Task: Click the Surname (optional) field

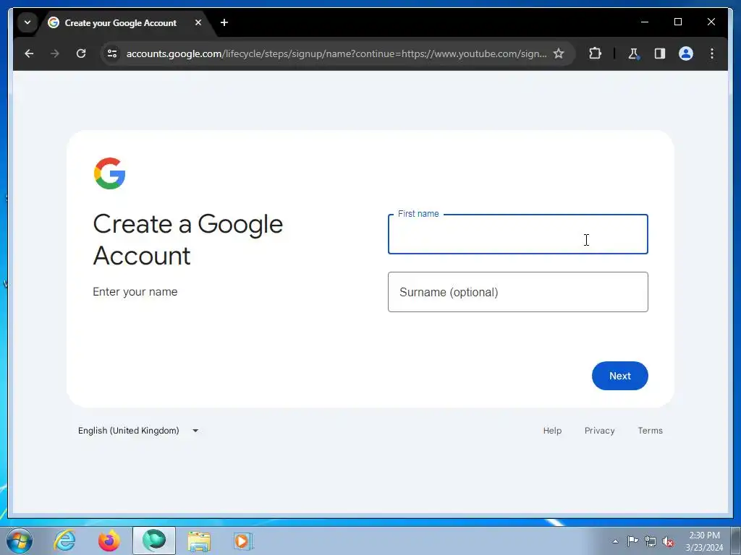Action: pos(517,292)
